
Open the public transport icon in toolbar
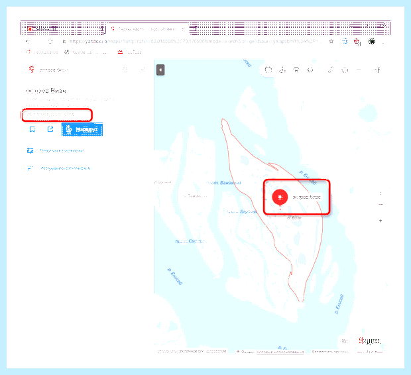296,70
